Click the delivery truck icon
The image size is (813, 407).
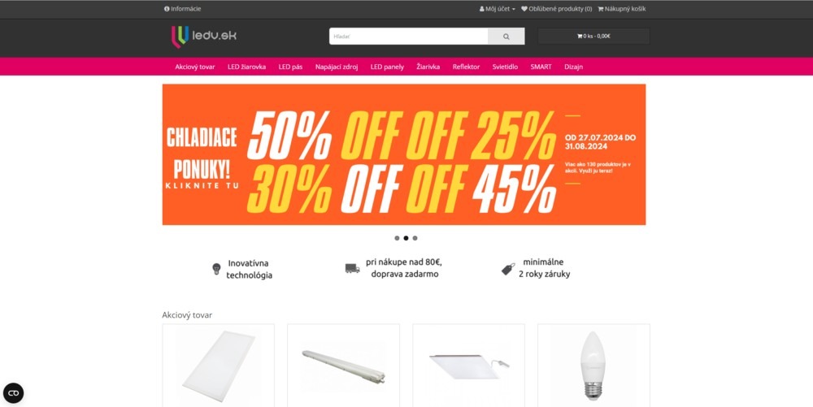pyautogui.click(x=353, y=268)
